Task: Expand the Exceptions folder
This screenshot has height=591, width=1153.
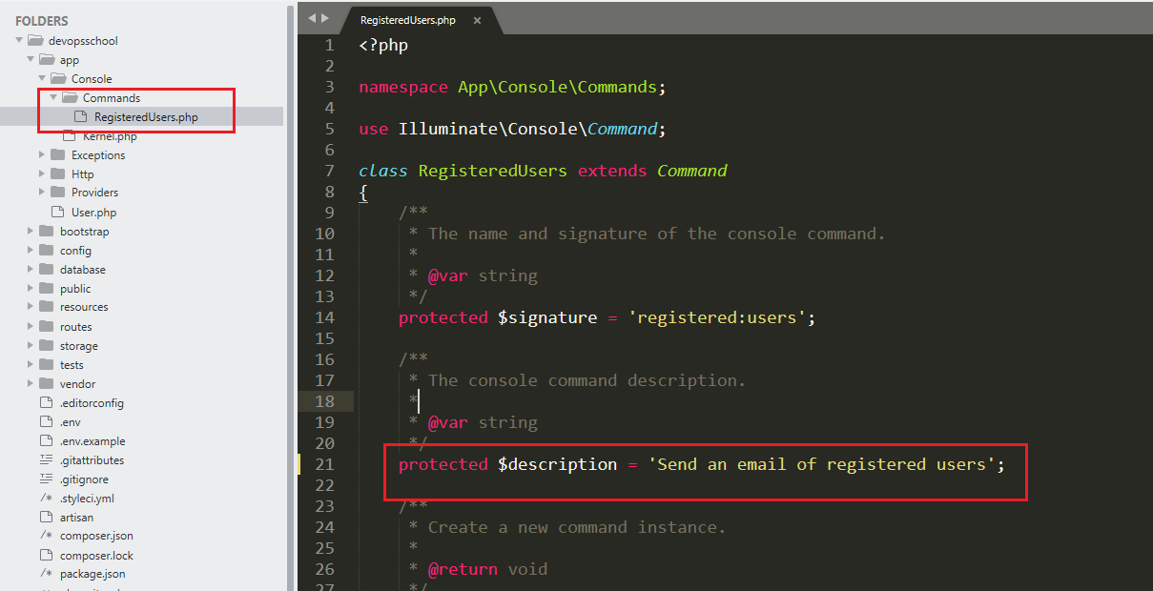Action: click(42, 154)
